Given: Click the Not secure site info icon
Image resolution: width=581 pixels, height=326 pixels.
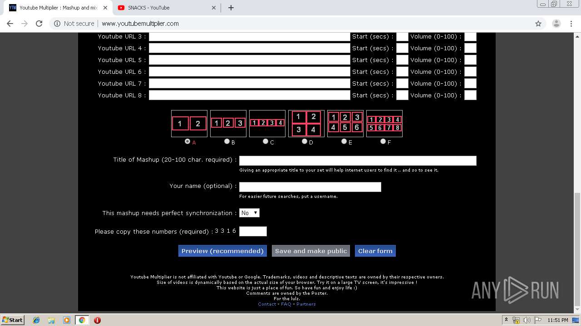Looking at the screenshot, I should click(57, 24).
